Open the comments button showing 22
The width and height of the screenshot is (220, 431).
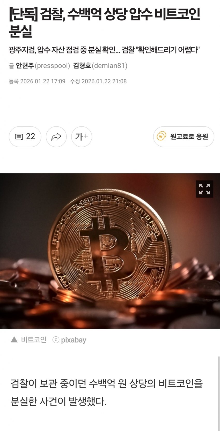(25, 137)
